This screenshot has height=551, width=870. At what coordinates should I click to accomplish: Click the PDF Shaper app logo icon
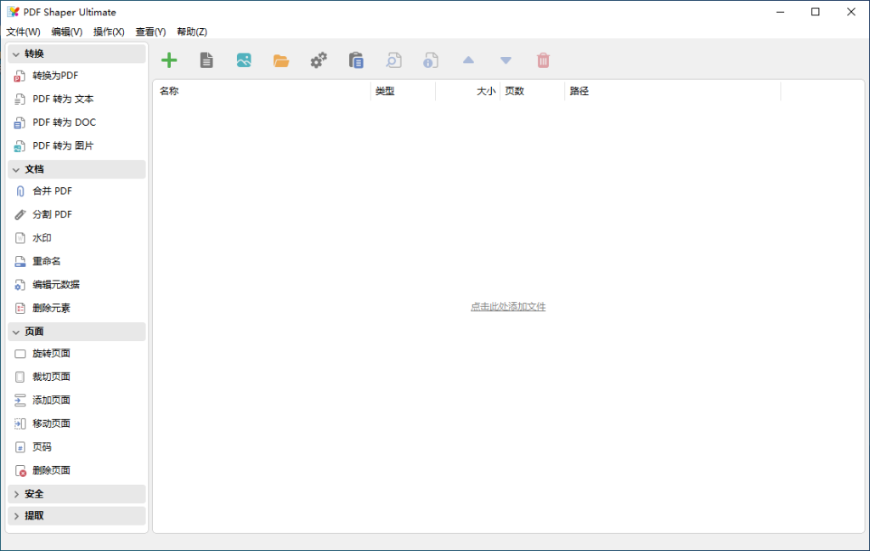(x=13, y=12)
